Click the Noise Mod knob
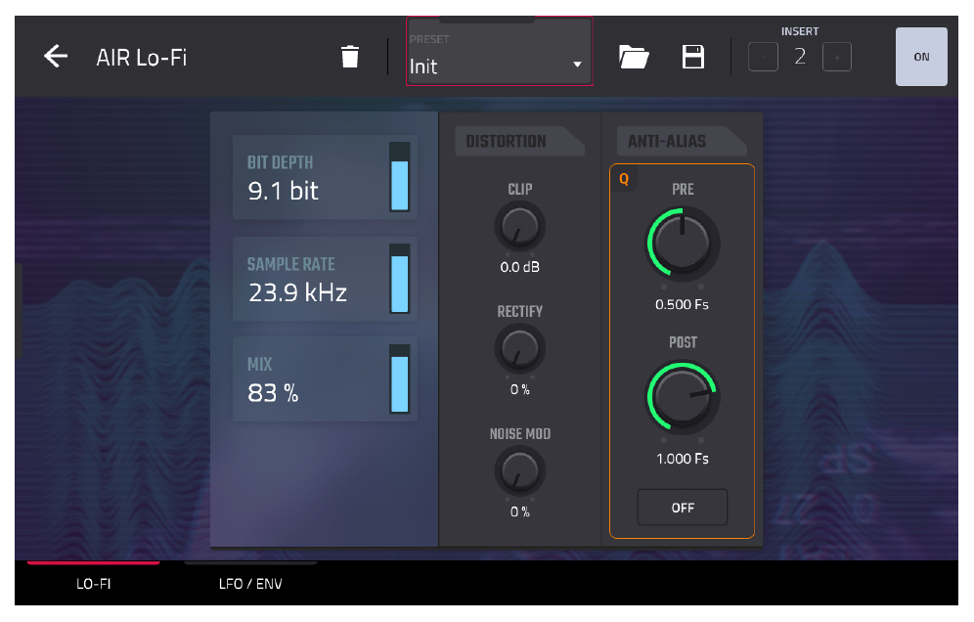Screen dimensions: 974x622 tap(519, 471)
